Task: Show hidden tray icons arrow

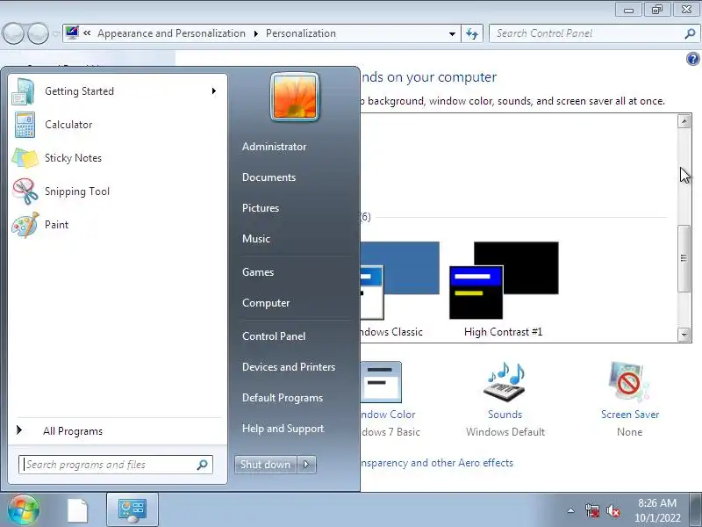Action: [x=571, y=510]
